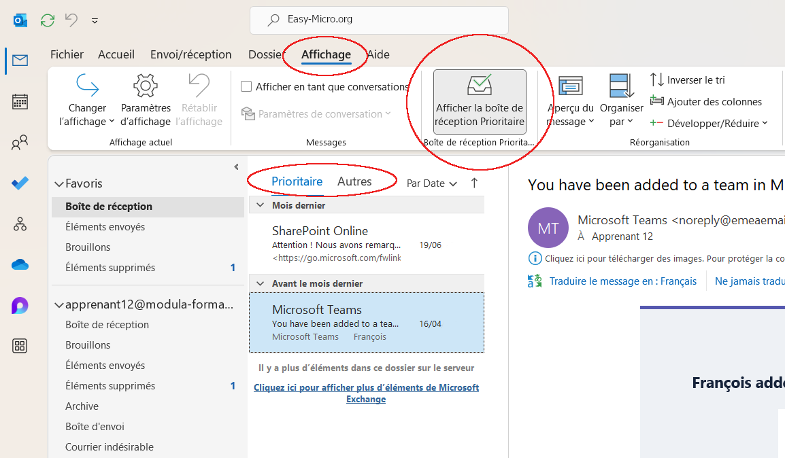
Task: Open the Calendar module icon
Action: tap(20, 102)
